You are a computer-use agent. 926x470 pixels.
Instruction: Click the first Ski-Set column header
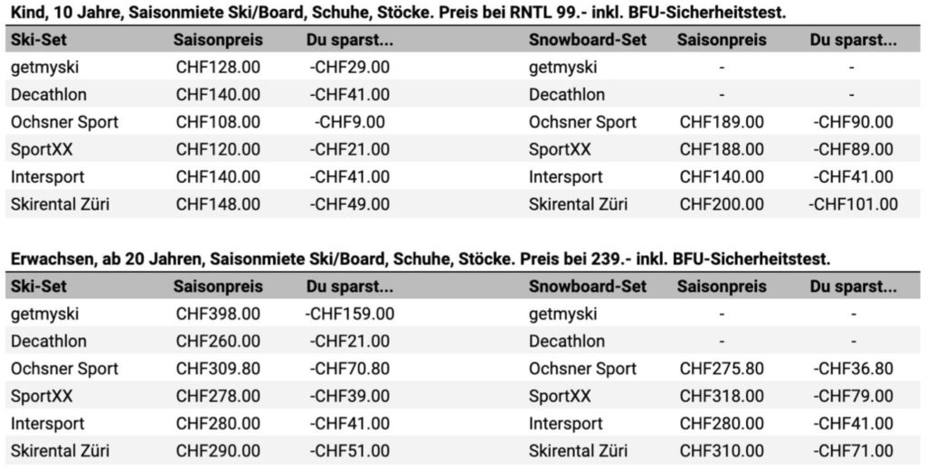[x=38, y=40]
